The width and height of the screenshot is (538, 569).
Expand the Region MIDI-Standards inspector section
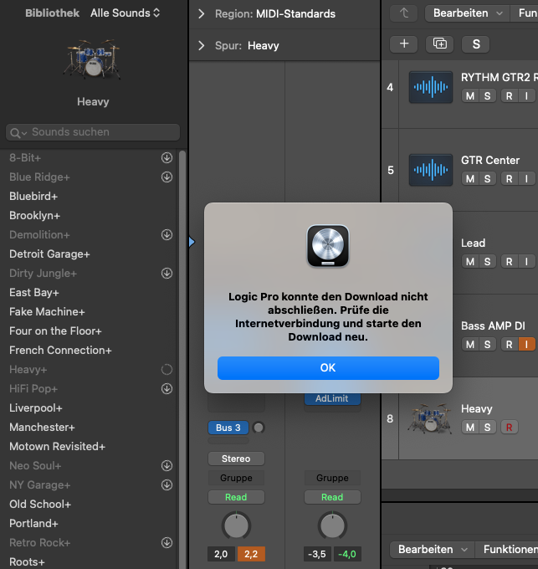click(x=202, y=13)
